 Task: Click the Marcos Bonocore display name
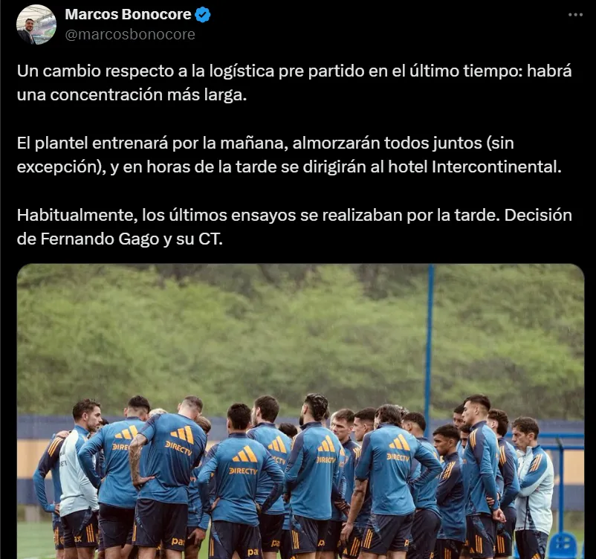click(x=128, y=14)
